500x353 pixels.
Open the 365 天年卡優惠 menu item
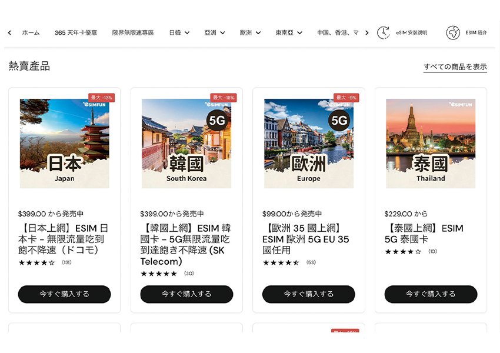76,33
